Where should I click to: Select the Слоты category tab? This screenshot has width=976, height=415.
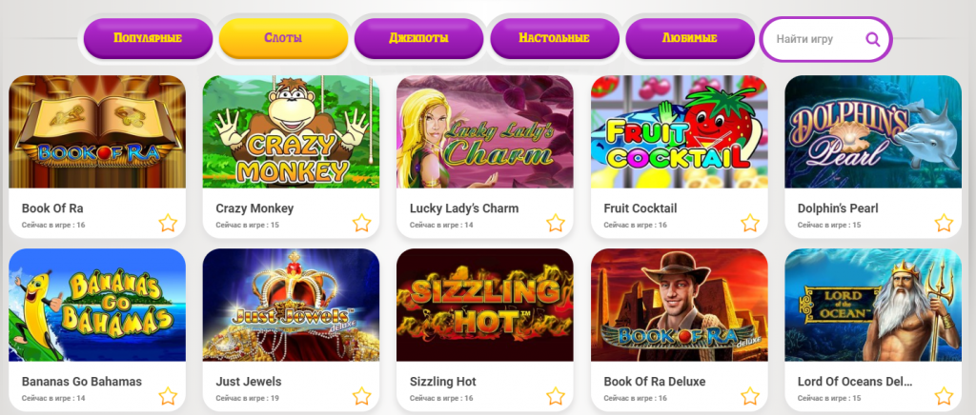coord(283,38)
